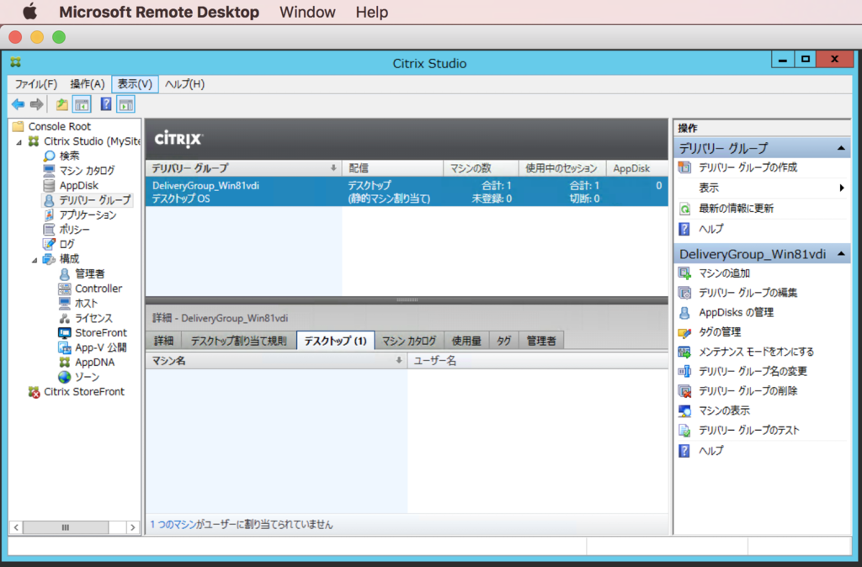
Task: Click デリバリー グループ名の変更 action
Action: point(753,371)
